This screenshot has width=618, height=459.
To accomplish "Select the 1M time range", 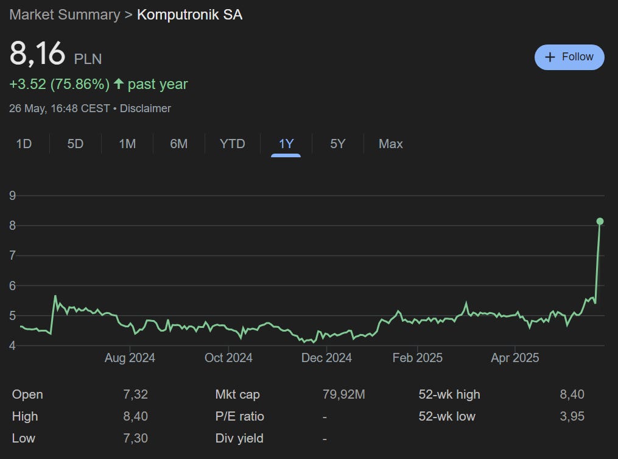I will tap(127, 144).
